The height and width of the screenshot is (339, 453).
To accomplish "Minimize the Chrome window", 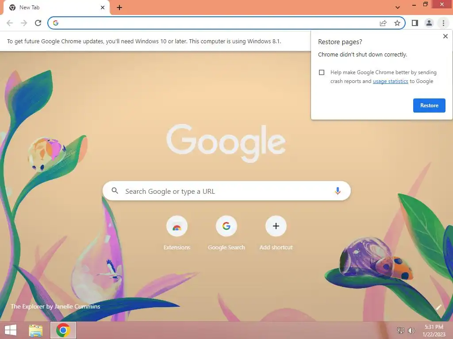I will point(414,5).
